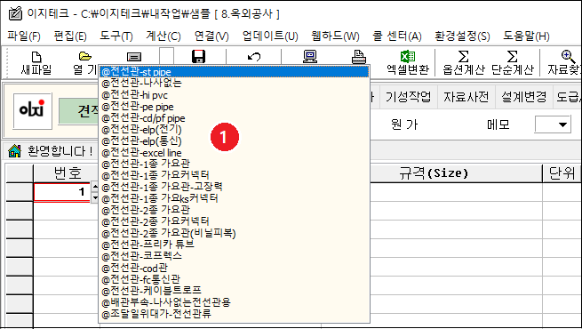The height and width of the screenshot is (329, 582).
Task: Click the computer monitor toolbar icon
Action: tap(309, 56)
